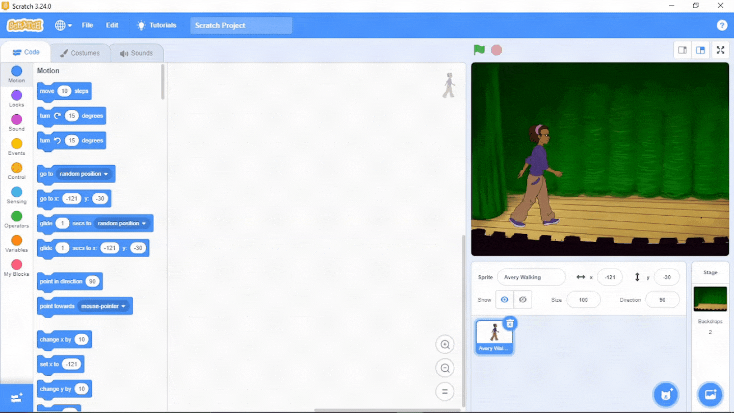Switch to the Sounds tab
This screenshot has height=413, width=734.
(x=136, y=53)
